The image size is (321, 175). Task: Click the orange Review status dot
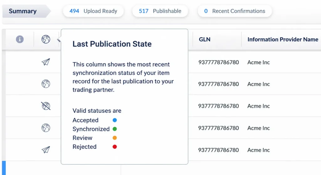pyautogui.click(x=115, y=138)
